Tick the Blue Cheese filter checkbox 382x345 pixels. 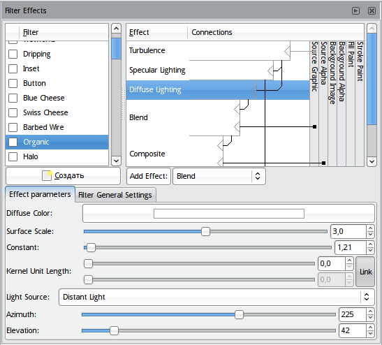tap(13, 98)
